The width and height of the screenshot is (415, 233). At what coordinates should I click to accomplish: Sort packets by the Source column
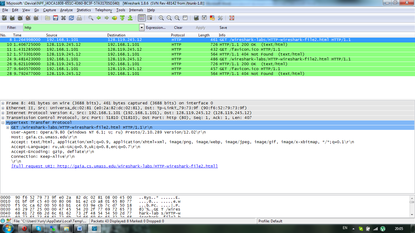[52, 35]
